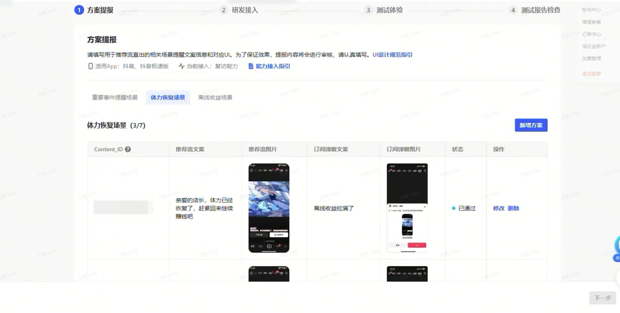620x313 pixels.
Task: Click the phone icon beside 适用App
Action: (x=91, y=66)
